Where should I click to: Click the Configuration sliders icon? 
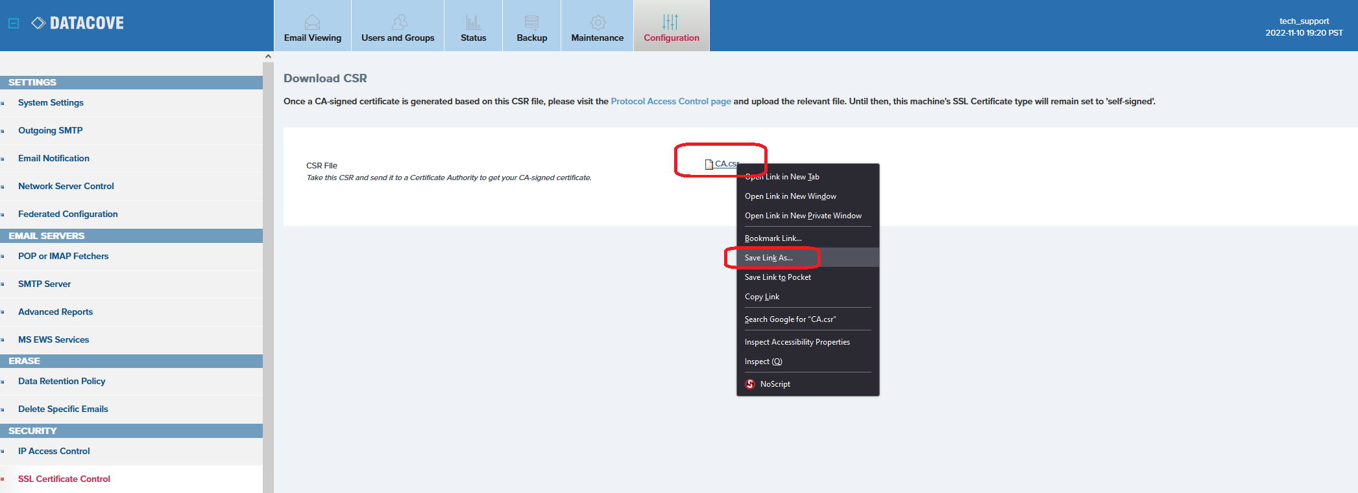pos(671,22)
